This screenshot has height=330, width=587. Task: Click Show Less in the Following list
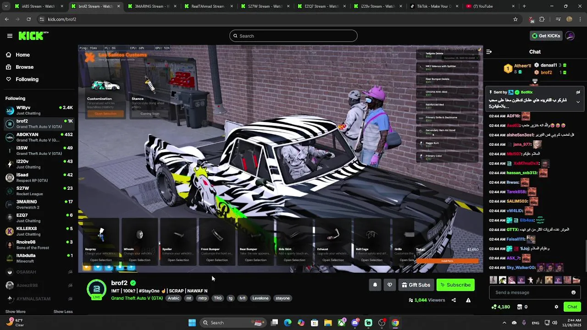[63, 312]
